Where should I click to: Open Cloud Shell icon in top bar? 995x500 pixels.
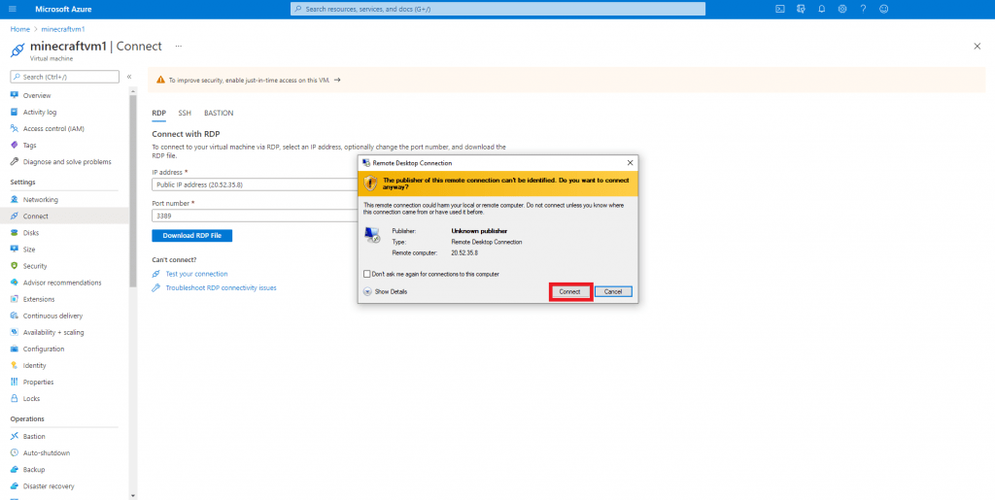click(780, 9)
